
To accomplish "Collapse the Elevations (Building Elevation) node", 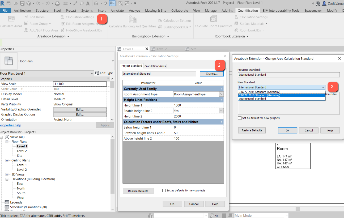I will point(7,179).
